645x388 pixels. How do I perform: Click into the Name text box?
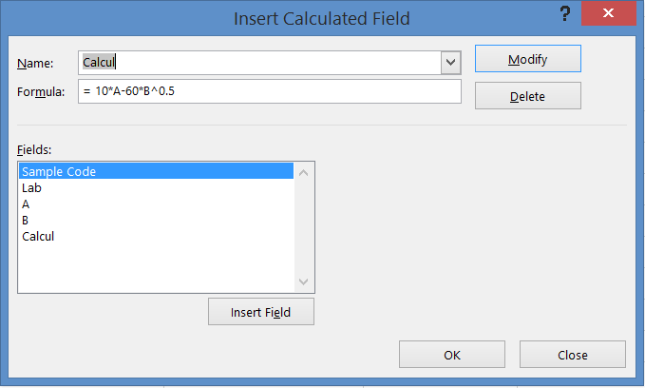256,63
